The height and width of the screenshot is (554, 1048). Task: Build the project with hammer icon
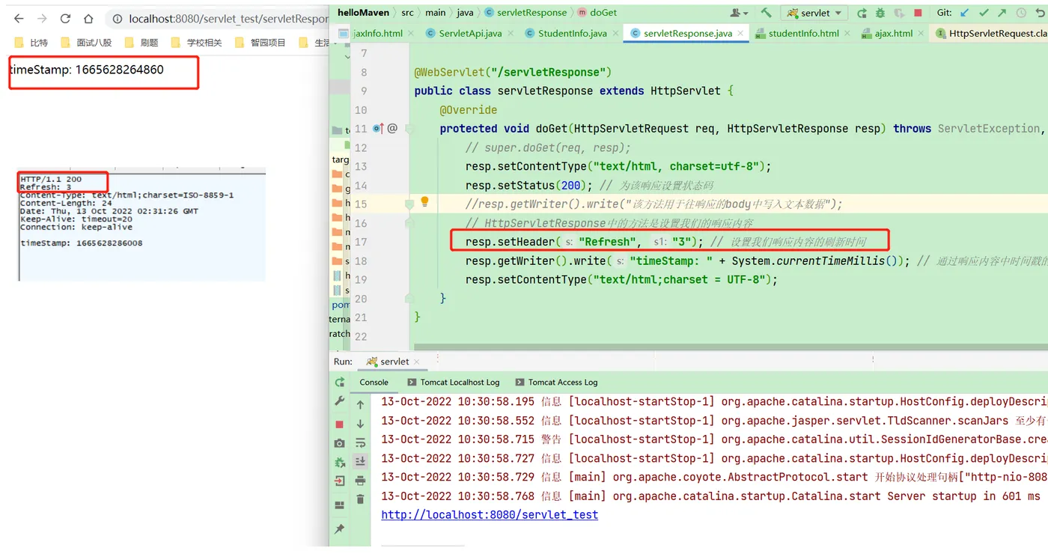(766, 13)
